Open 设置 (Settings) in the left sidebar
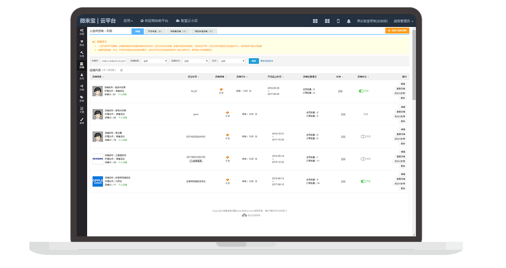The image size is (506, 268). tap(82, 32)
